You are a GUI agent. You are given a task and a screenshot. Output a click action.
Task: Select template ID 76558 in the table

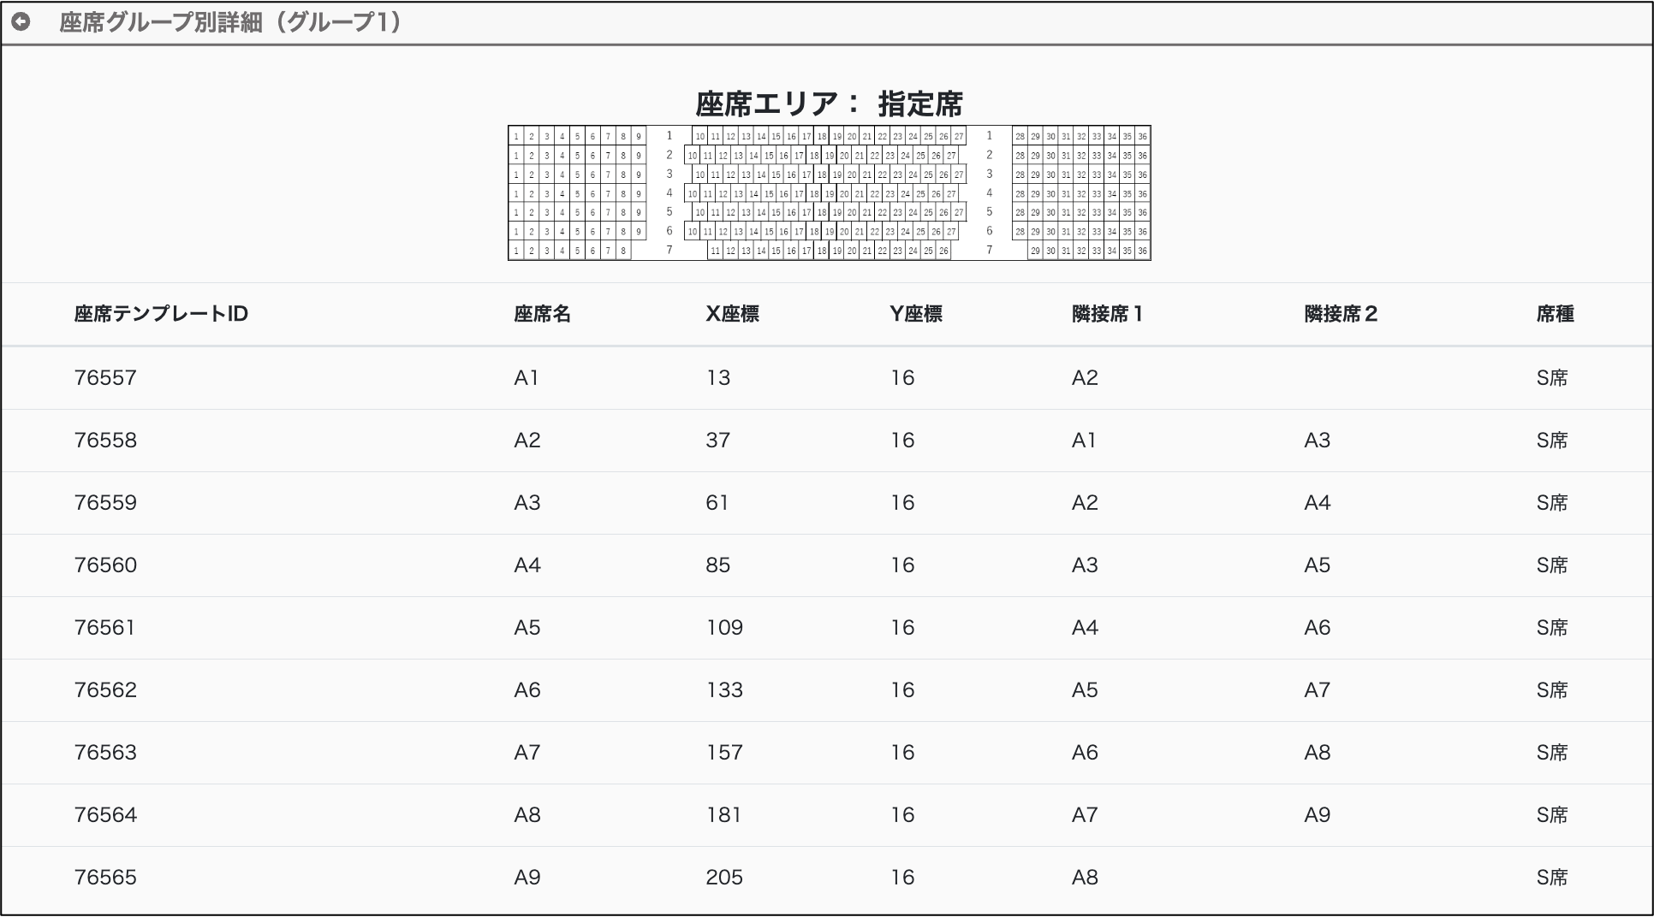(x=105, y=441)
